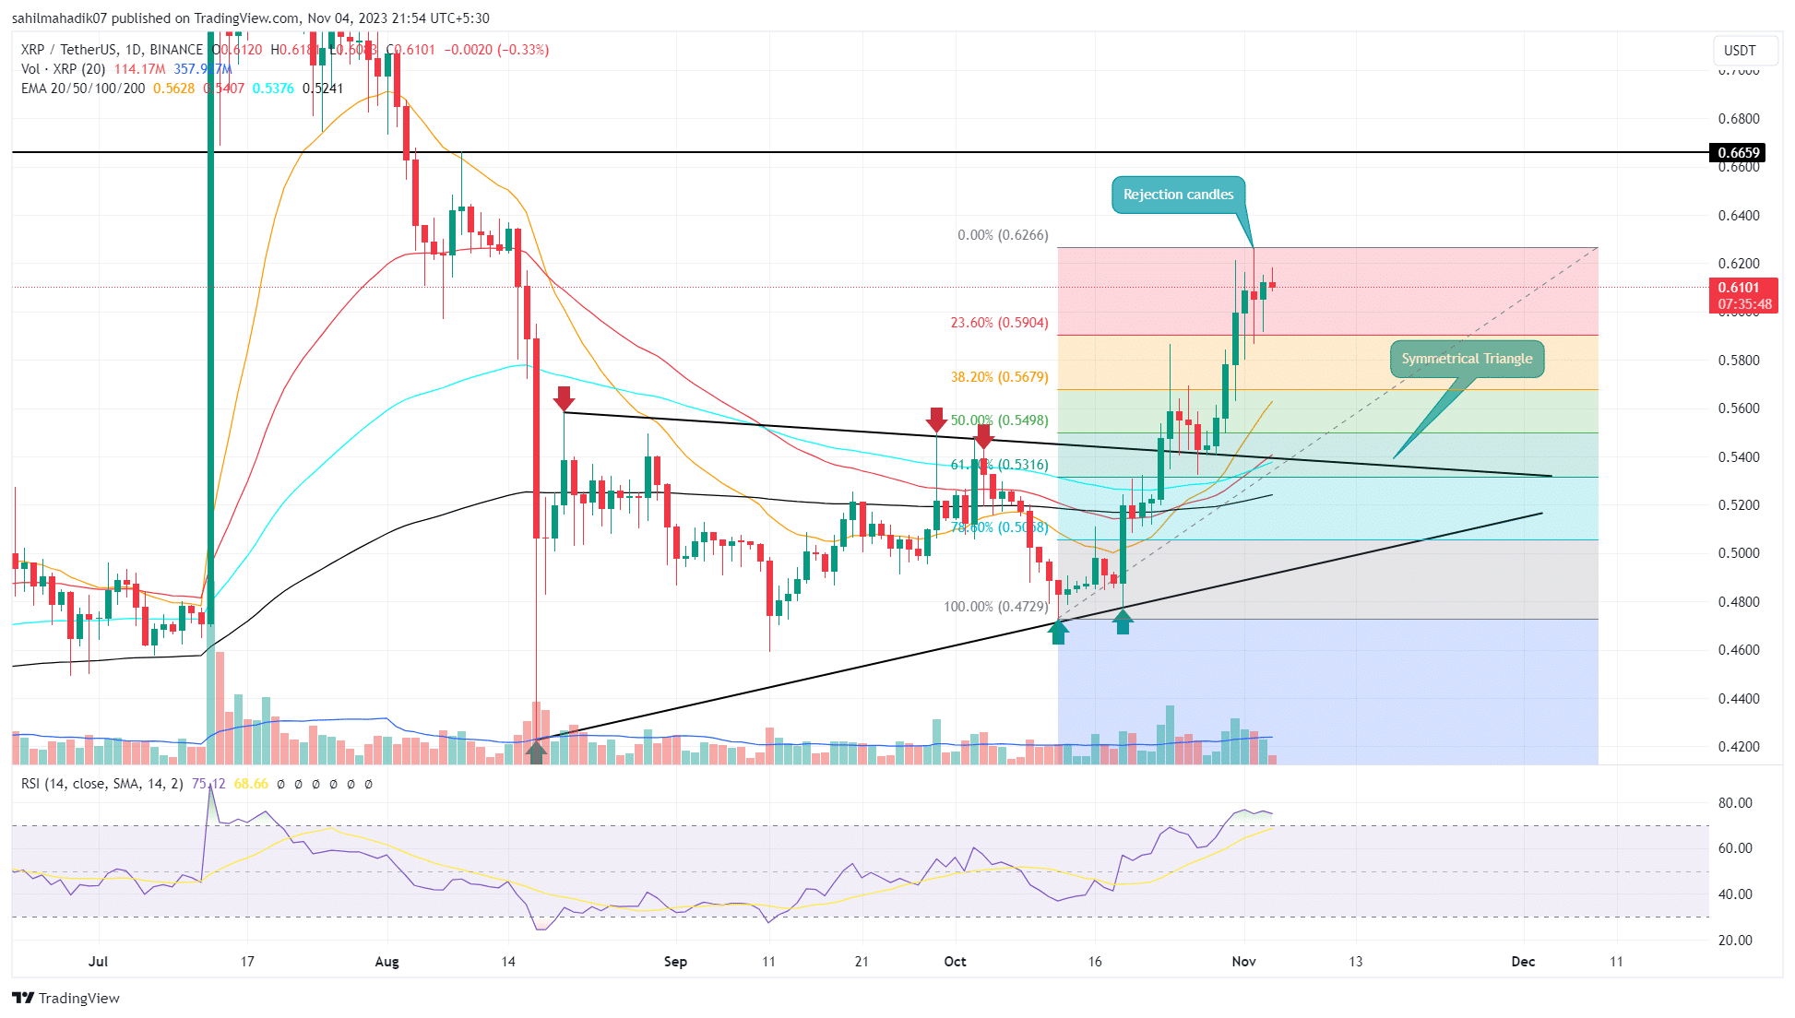Click the Nov label on the time axis
Screen dimensions: 1795x1018
click(x=1243, y=962)
